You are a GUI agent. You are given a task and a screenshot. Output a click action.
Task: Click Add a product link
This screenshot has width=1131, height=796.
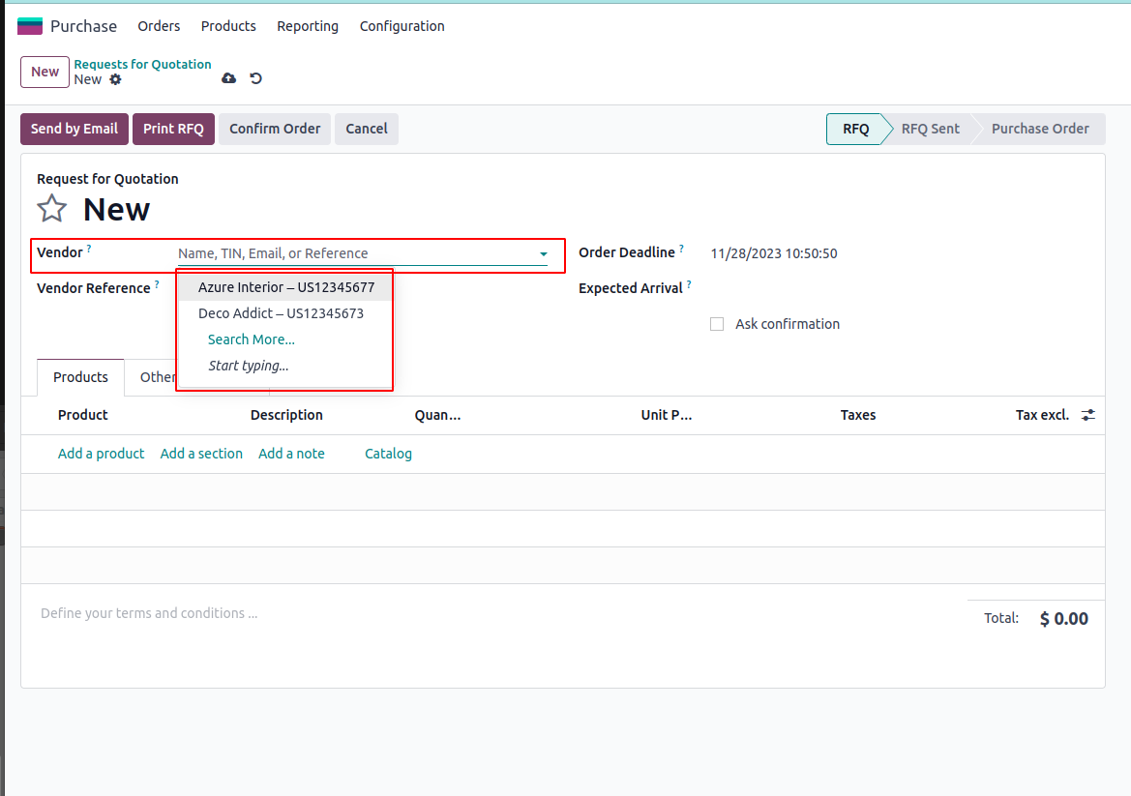tap(101, 454)
